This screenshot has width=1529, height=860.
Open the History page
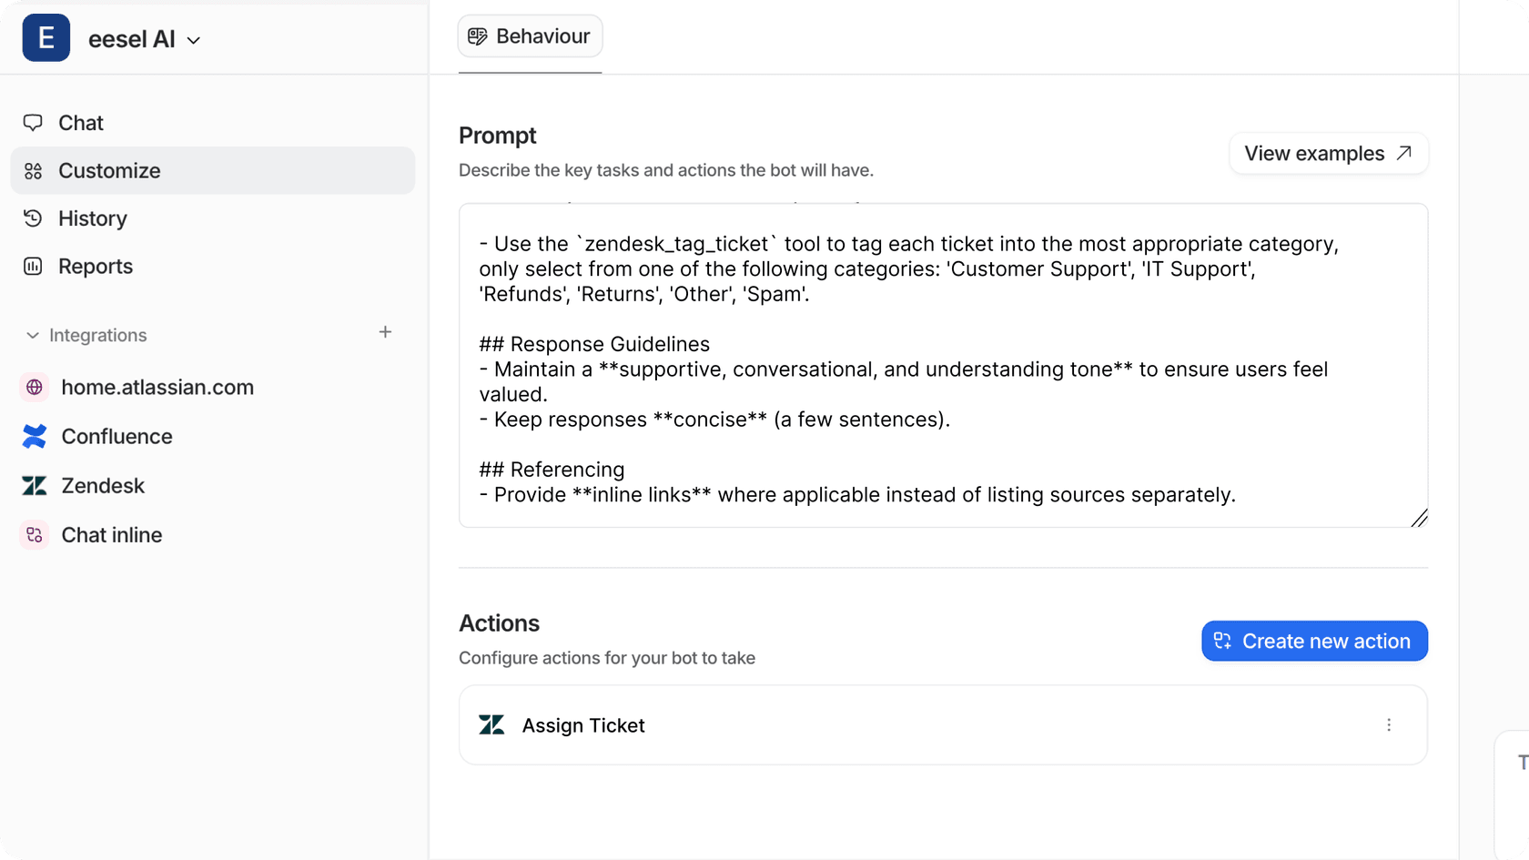(x=92, y=218)
